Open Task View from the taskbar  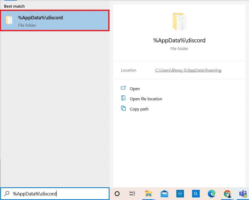pos(132,194)
